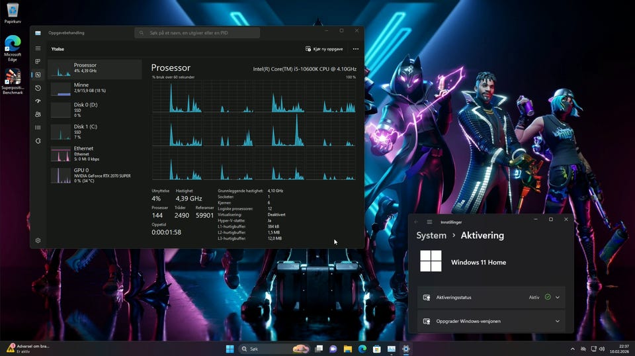Open the Details list page icon
The image size is (635, 356).
pos(38,128)
